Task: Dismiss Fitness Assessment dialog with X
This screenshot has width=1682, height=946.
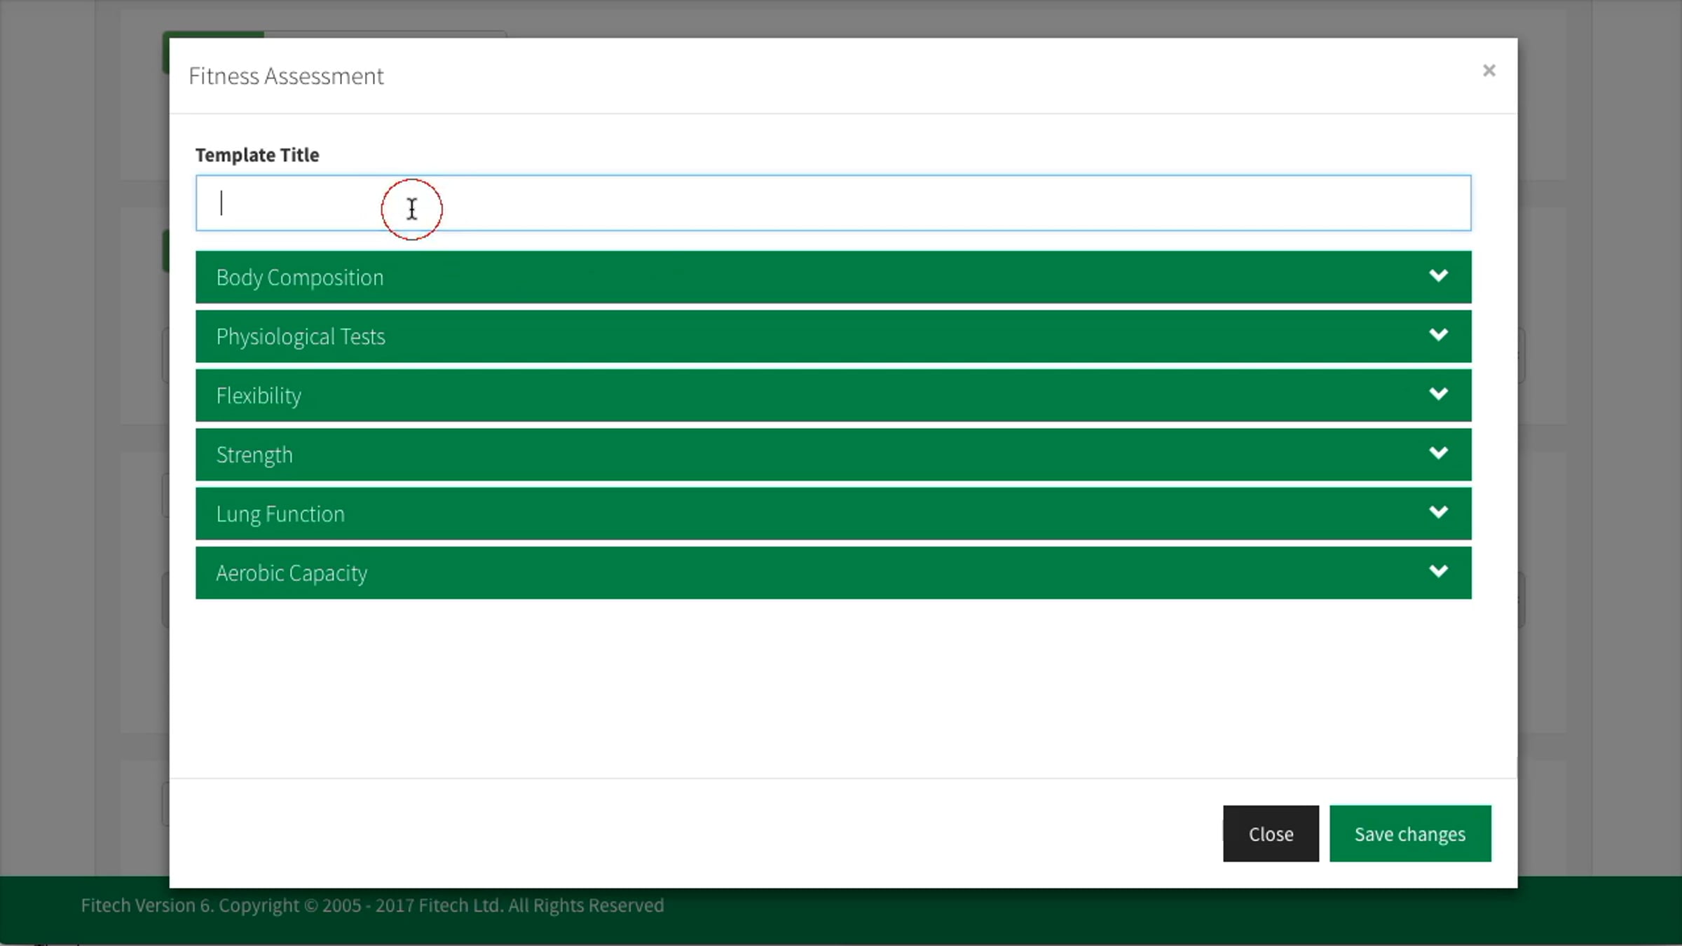Action: click(x=1489, y=71)
